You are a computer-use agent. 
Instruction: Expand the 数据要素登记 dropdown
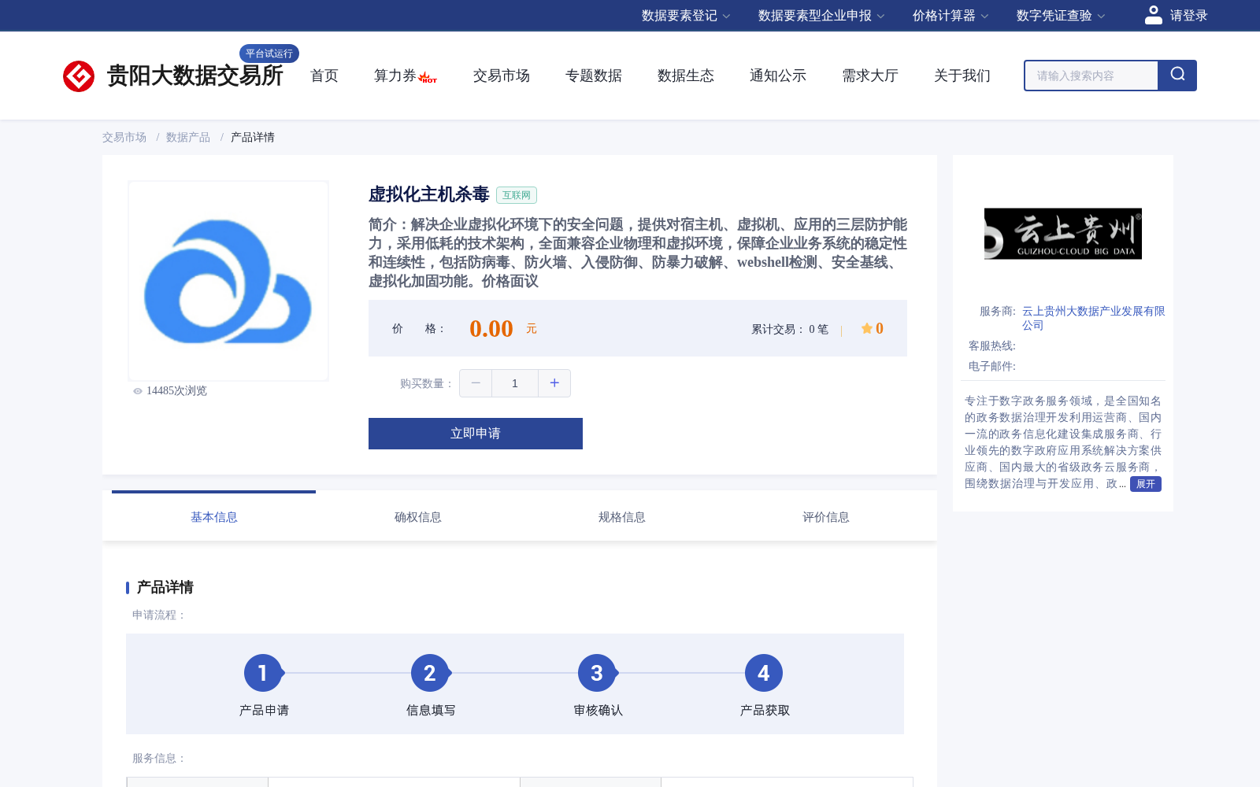click(686, 16)
